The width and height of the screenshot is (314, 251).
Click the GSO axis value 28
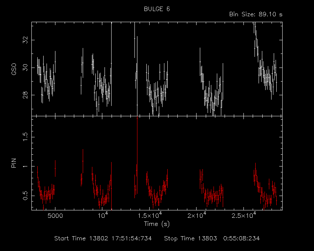click(x=25, y=95)
